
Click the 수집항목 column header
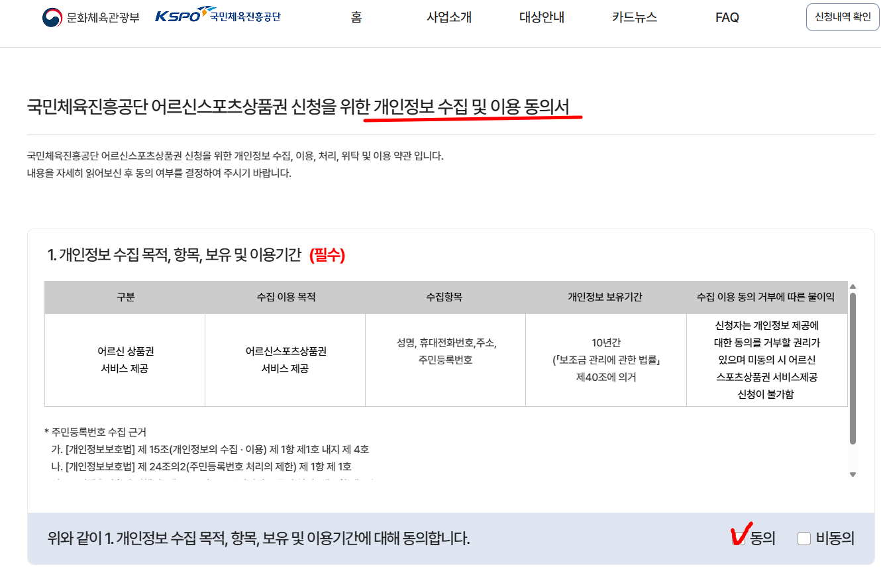446,297
